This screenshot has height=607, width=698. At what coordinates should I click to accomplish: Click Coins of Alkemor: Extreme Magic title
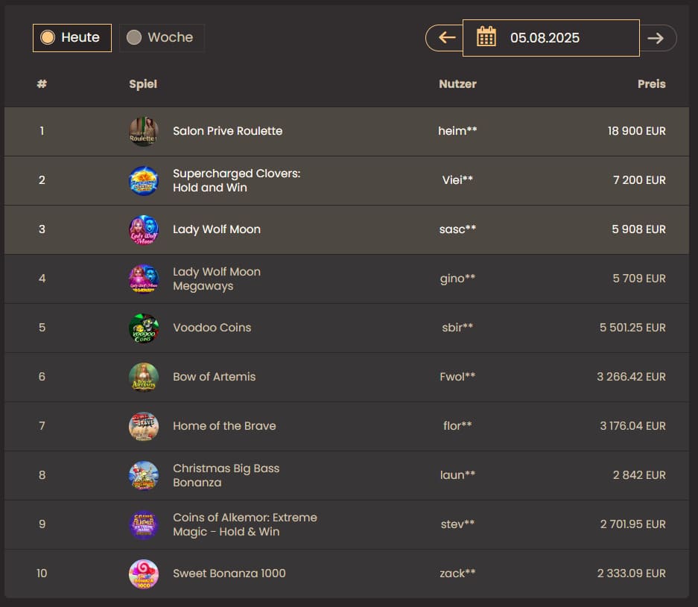(x=245, y=524)
